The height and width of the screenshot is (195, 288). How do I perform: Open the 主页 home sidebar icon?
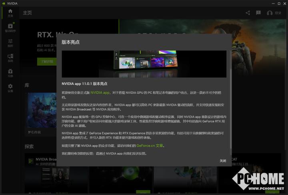click(x=10, y=13)
